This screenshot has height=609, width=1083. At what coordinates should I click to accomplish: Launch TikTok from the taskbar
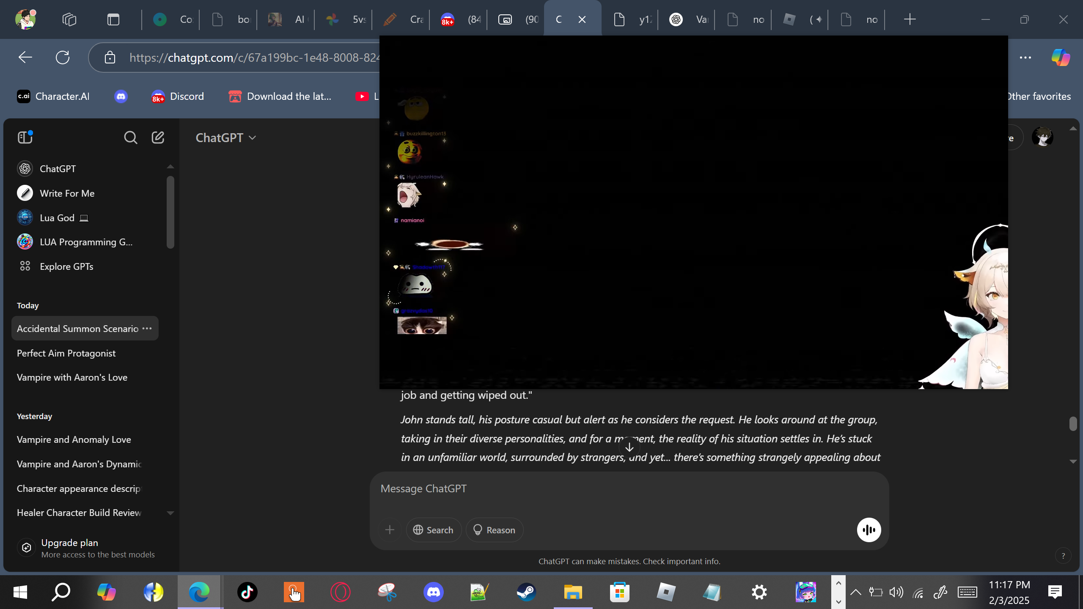pos(247,592)
